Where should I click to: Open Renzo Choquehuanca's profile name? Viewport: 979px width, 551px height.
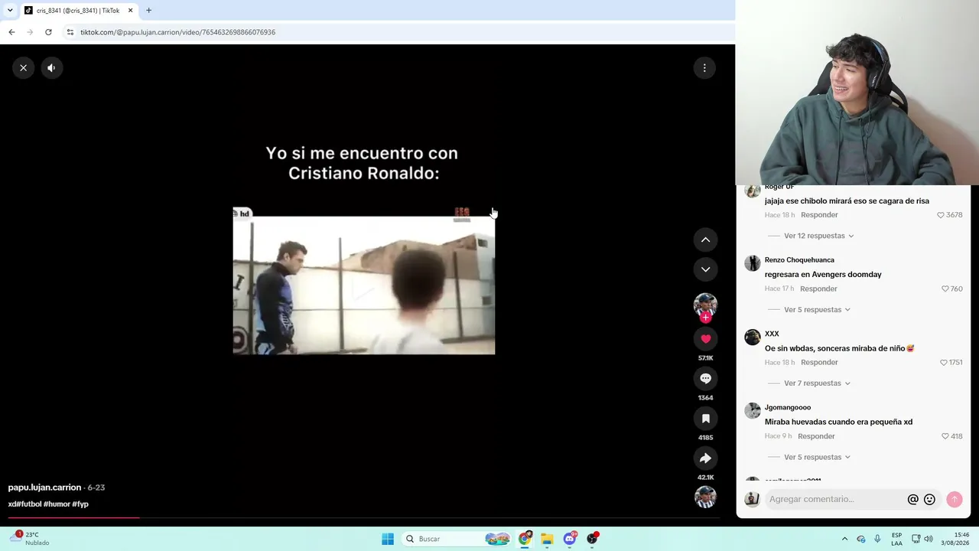799,260
